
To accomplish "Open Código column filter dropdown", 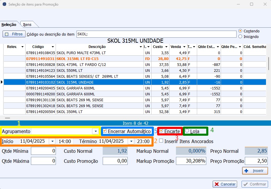I will (53, 47).
